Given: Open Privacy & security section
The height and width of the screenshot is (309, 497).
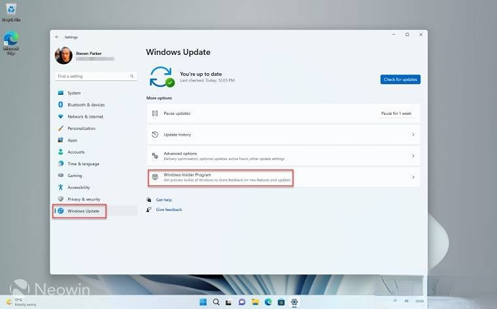Looking at the screenshot, I should pos(96,199).
